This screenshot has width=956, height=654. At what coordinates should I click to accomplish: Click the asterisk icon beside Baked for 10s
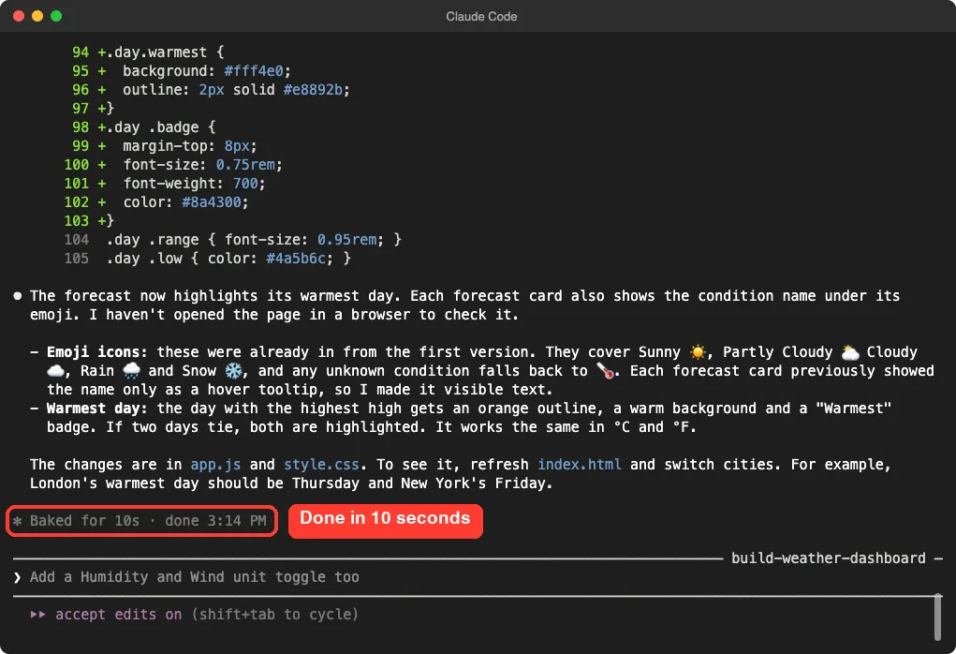[18, 521]
